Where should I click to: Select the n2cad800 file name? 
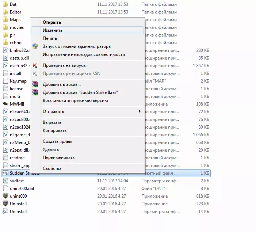[20, 119]
